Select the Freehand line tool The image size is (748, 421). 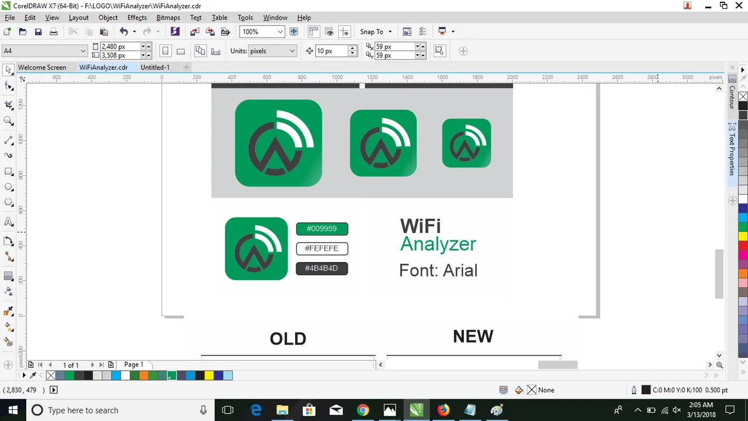[x=8, y=140]
